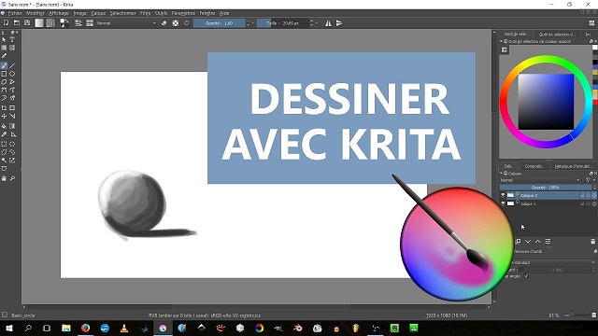Screen dimensions: 598x336
Task: Open the brush presets chooser
Action: [x=90, y=23]
